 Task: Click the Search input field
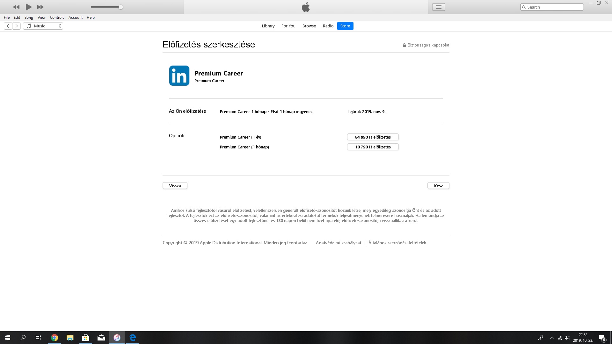(555, 7)
